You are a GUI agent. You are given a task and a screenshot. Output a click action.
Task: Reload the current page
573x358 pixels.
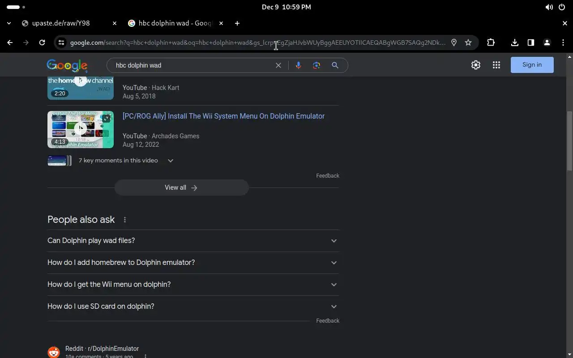(x=42, y=43)
